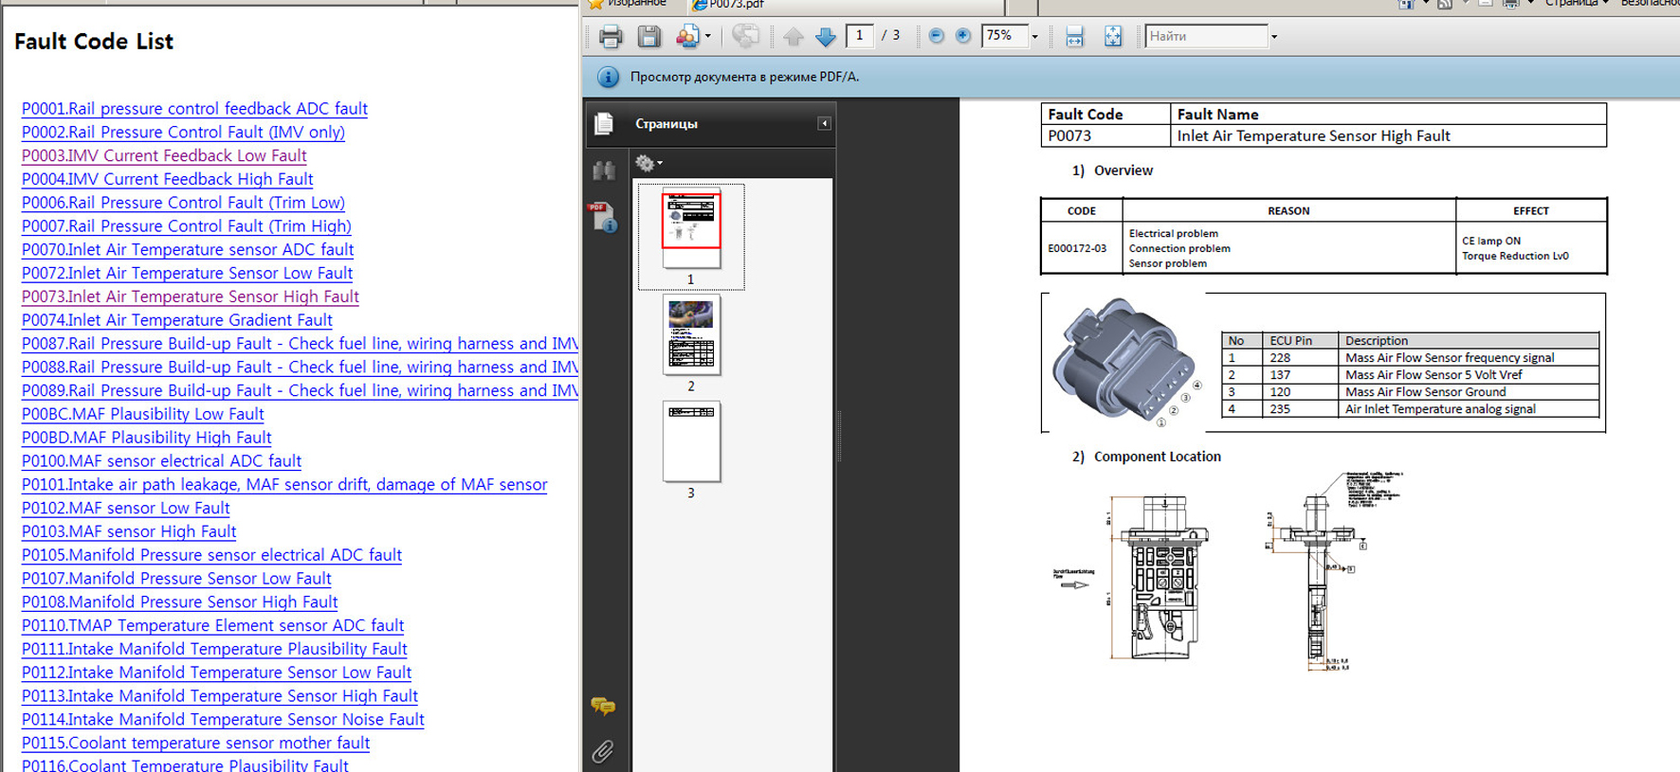Collapse the Страницы pages panel
Viewport: 1680px width, 772px height.
(824, 124)
